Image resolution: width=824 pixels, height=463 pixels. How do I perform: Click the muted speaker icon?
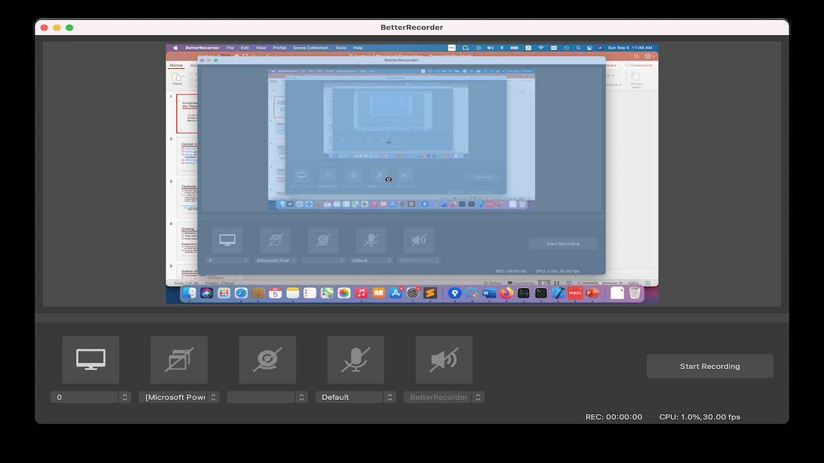pyautogui.click(x=444, y=359)
